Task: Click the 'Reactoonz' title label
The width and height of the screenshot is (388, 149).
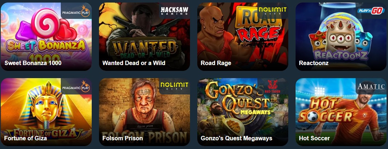Action: tap(313, 63)
